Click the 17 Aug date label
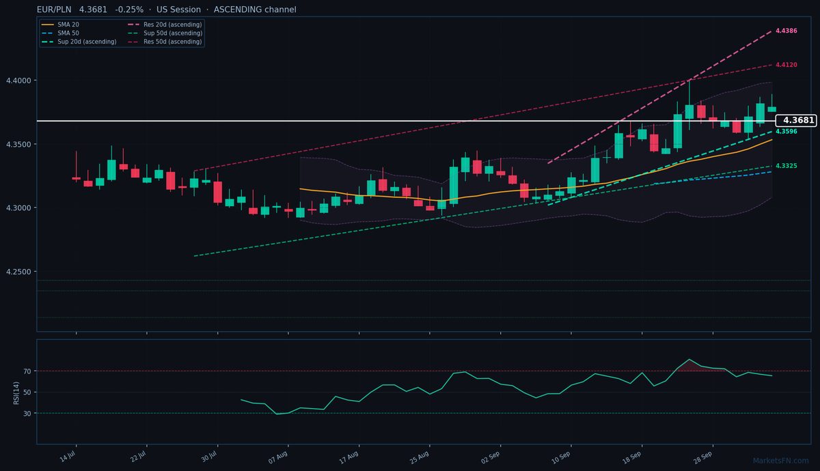Image resolution: width=820 pixels, height=471 pixels. coord(349,457)
